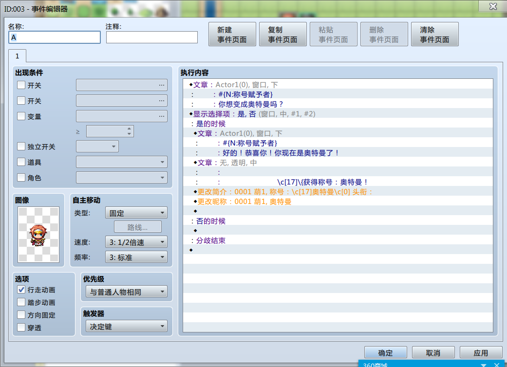The height and width of the screenshot is (367, 507).
Task: Click the 取消 button
Action: point(433,353)
